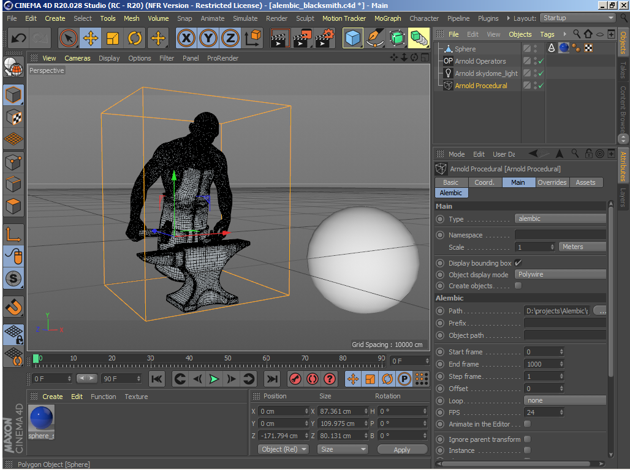Select Workplane mode icon
Screen dimensions: 630x470
pyautogui.click(x=13, y=139)
